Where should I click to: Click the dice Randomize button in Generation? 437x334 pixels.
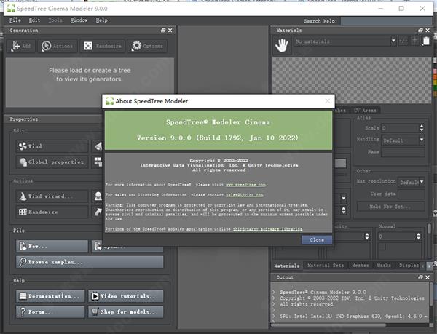pyautogui.click(x=102, y=46)
